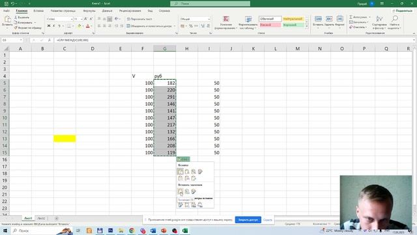Switch to the Данные ribbon tab
Viewport: 417px width, 235px height.
point(107,10)
